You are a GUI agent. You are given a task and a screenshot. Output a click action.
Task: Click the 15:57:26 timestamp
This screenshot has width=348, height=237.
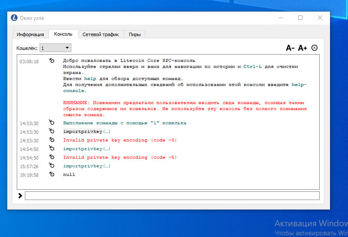(29, 166)
